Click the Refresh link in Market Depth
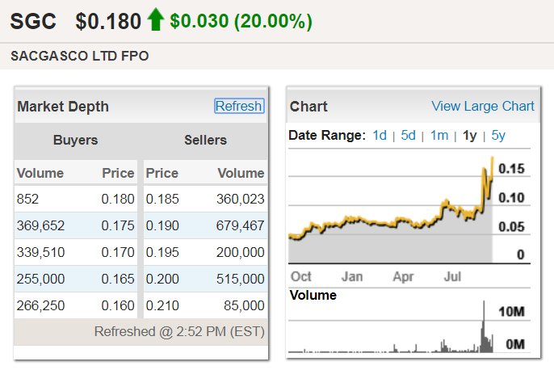Screen dimensions: 554x370 click(x=239, y=106)
